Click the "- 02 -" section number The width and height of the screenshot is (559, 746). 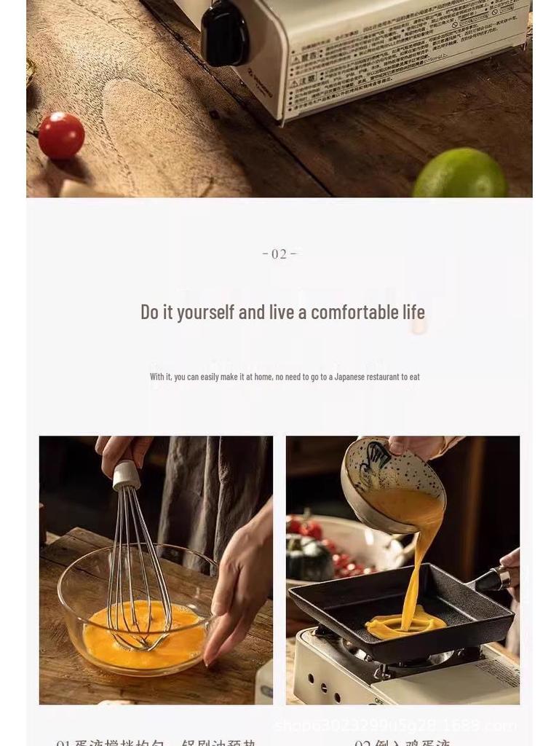pyautogui.click(x=279, y=254)
